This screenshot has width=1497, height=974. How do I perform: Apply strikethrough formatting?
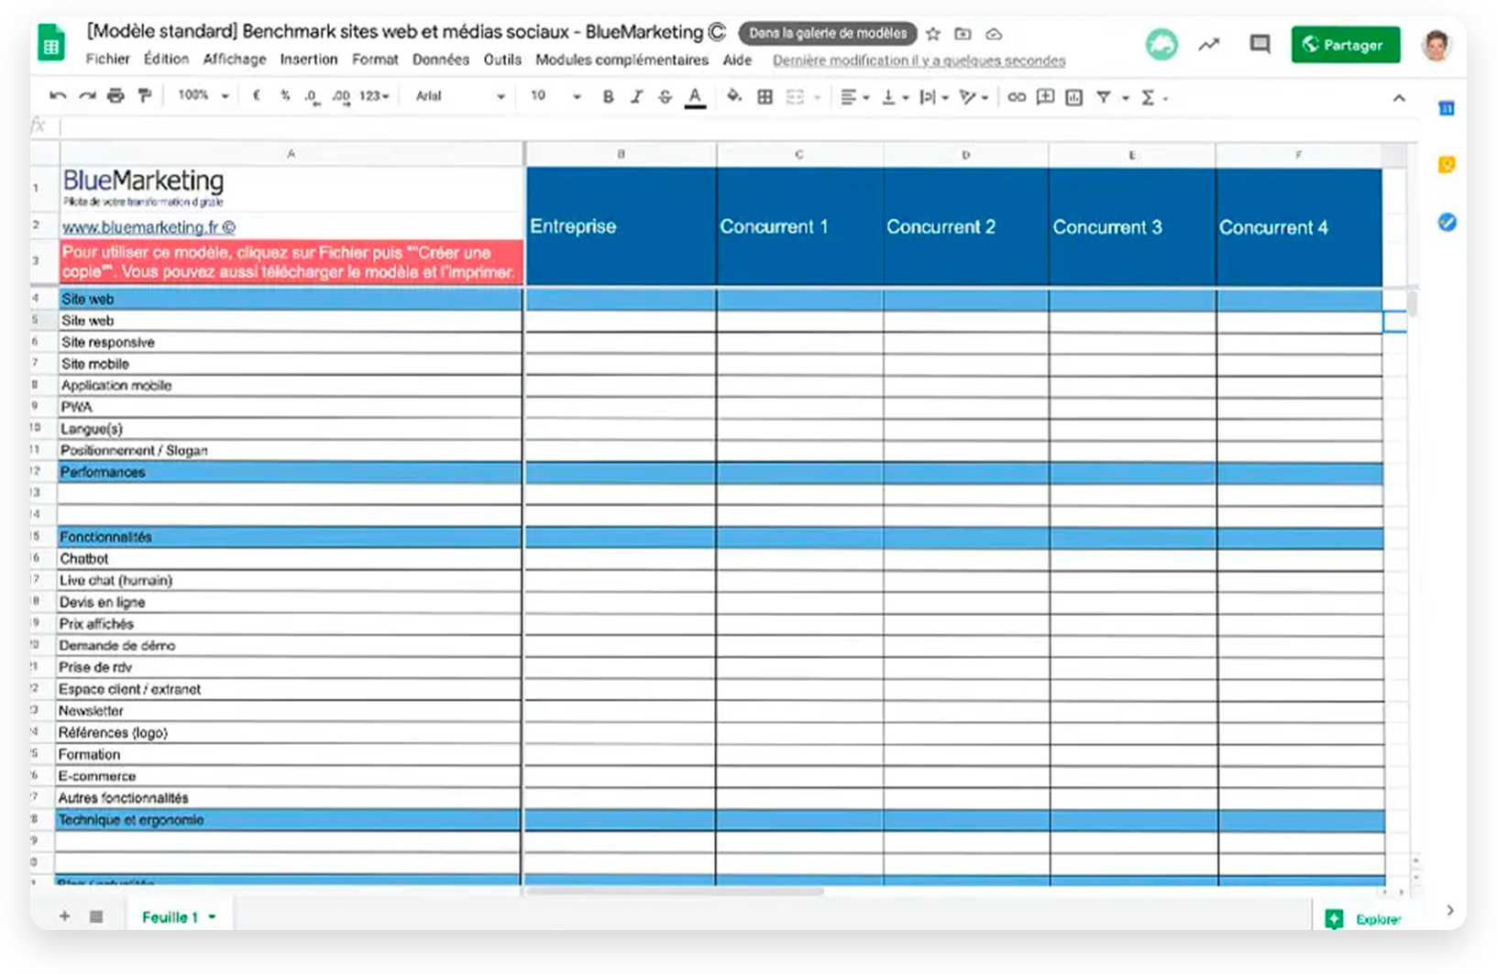[665, 95]
